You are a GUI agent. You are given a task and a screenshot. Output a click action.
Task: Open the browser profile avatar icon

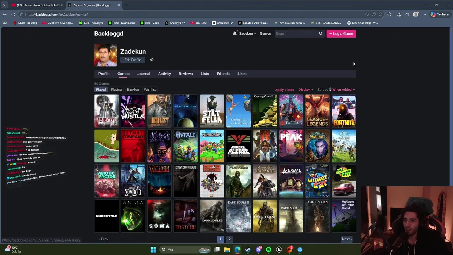click(416, 15)
